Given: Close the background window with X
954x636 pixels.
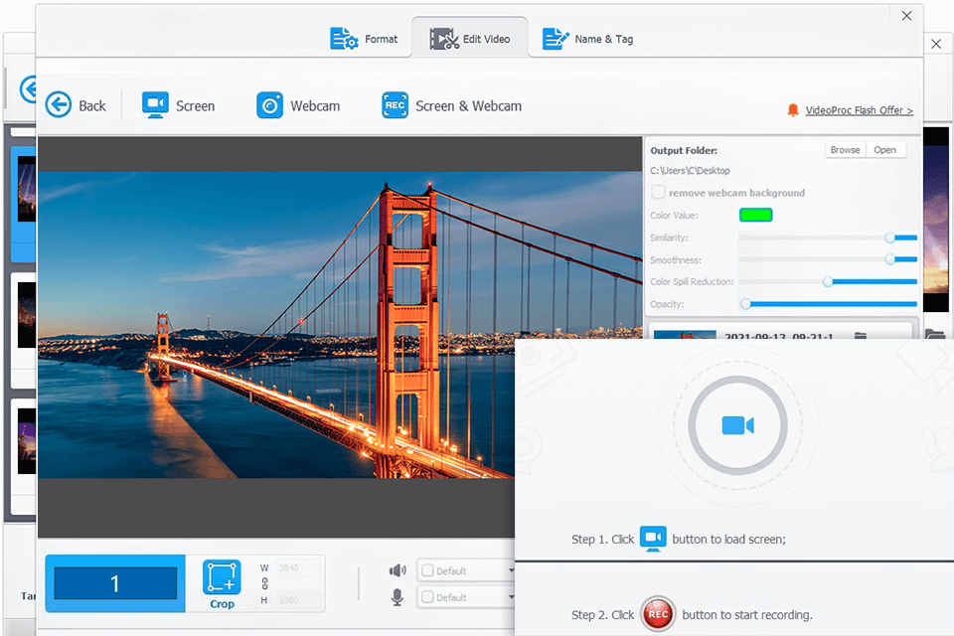Looking at the screenshot, I should 936,44.
